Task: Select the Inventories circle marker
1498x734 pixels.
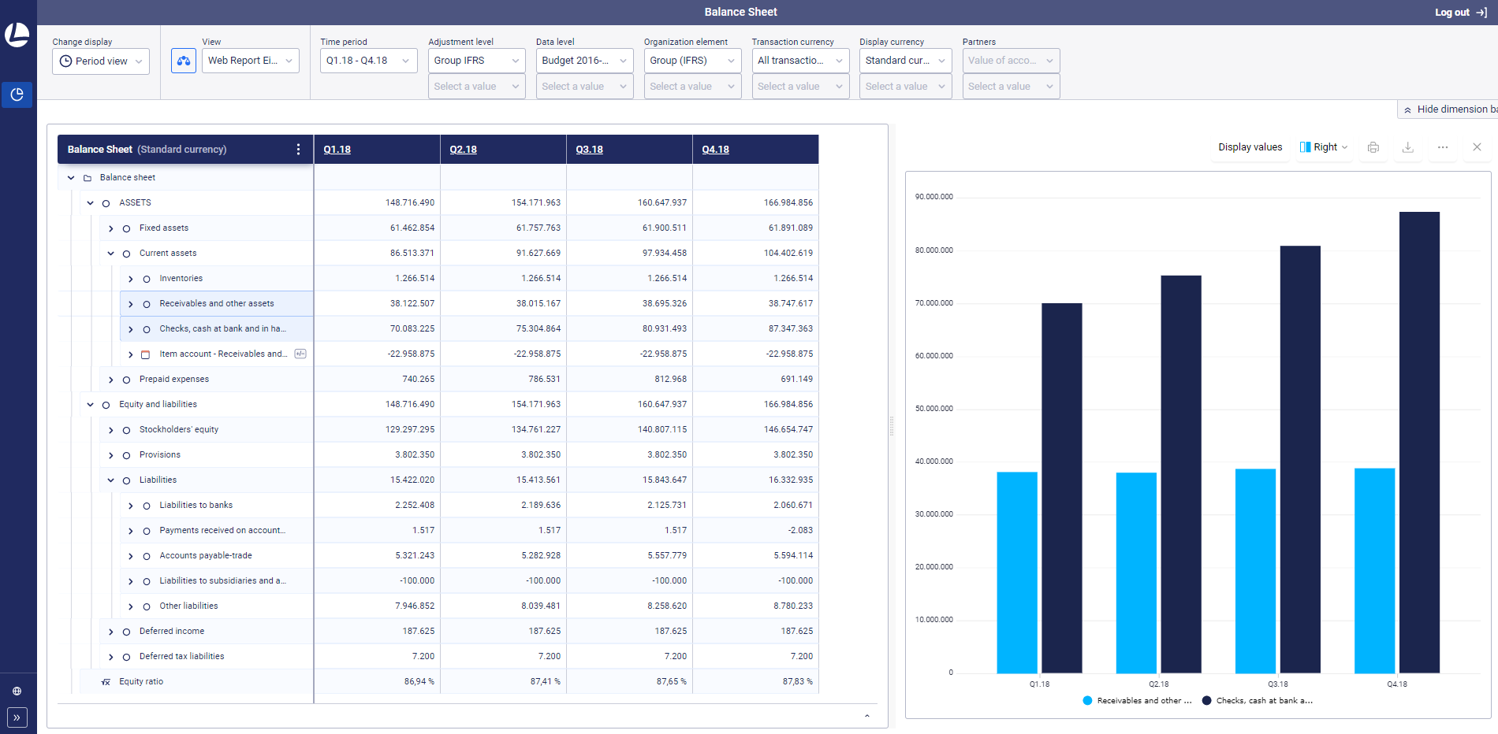Action: tap(147, 279)
